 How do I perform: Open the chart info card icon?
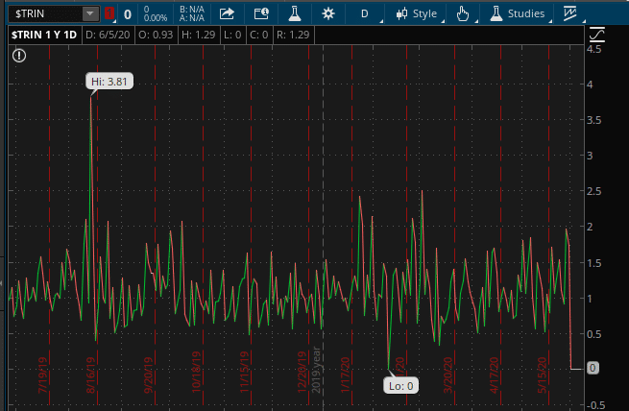[x=261, y=13]
